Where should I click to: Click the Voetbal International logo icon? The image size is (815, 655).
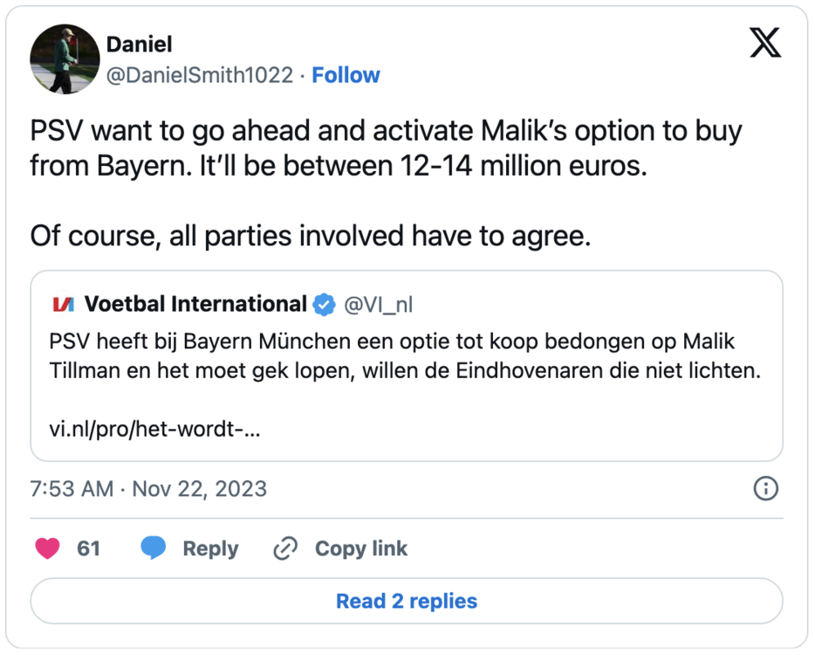64,305
